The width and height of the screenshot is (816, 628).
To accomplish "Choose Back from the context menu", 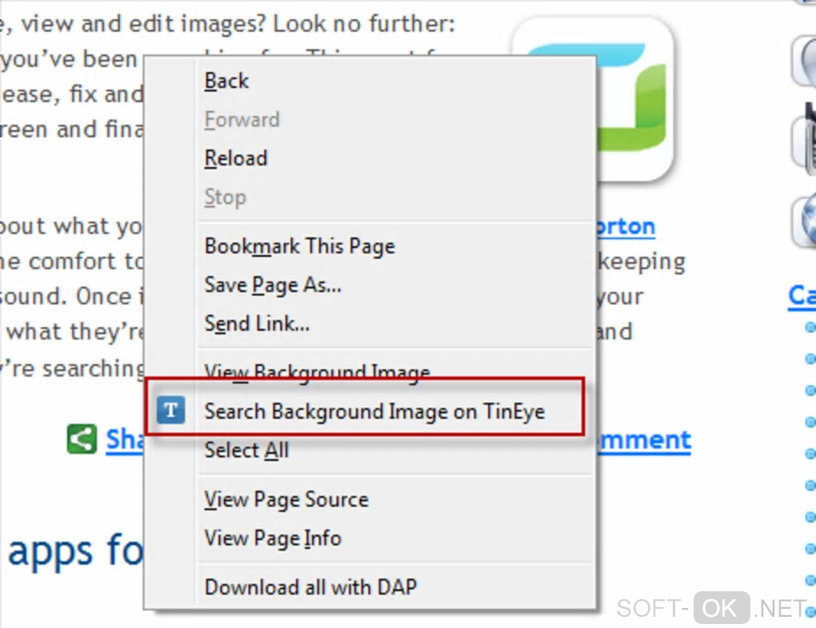I will 226,81.
